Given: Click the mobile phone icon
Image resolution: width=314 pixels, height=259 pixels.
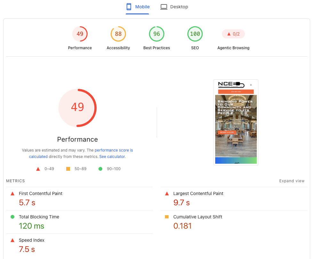Looking at the screenshot, I should point(129,7).
